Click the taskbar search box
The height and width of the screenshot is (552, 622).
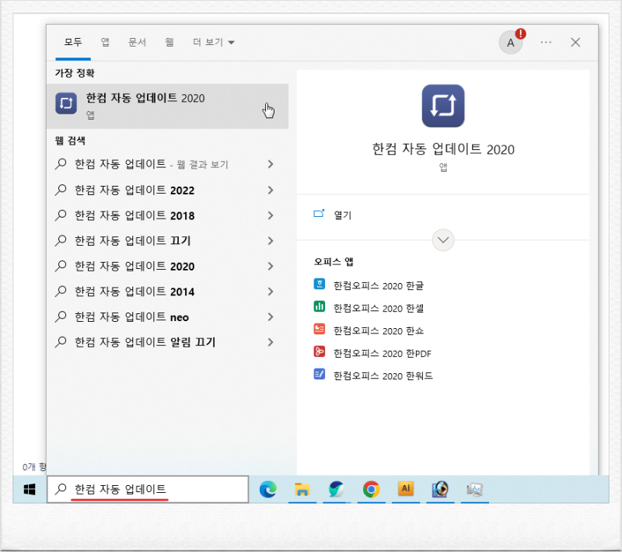(x=148, y=489)
